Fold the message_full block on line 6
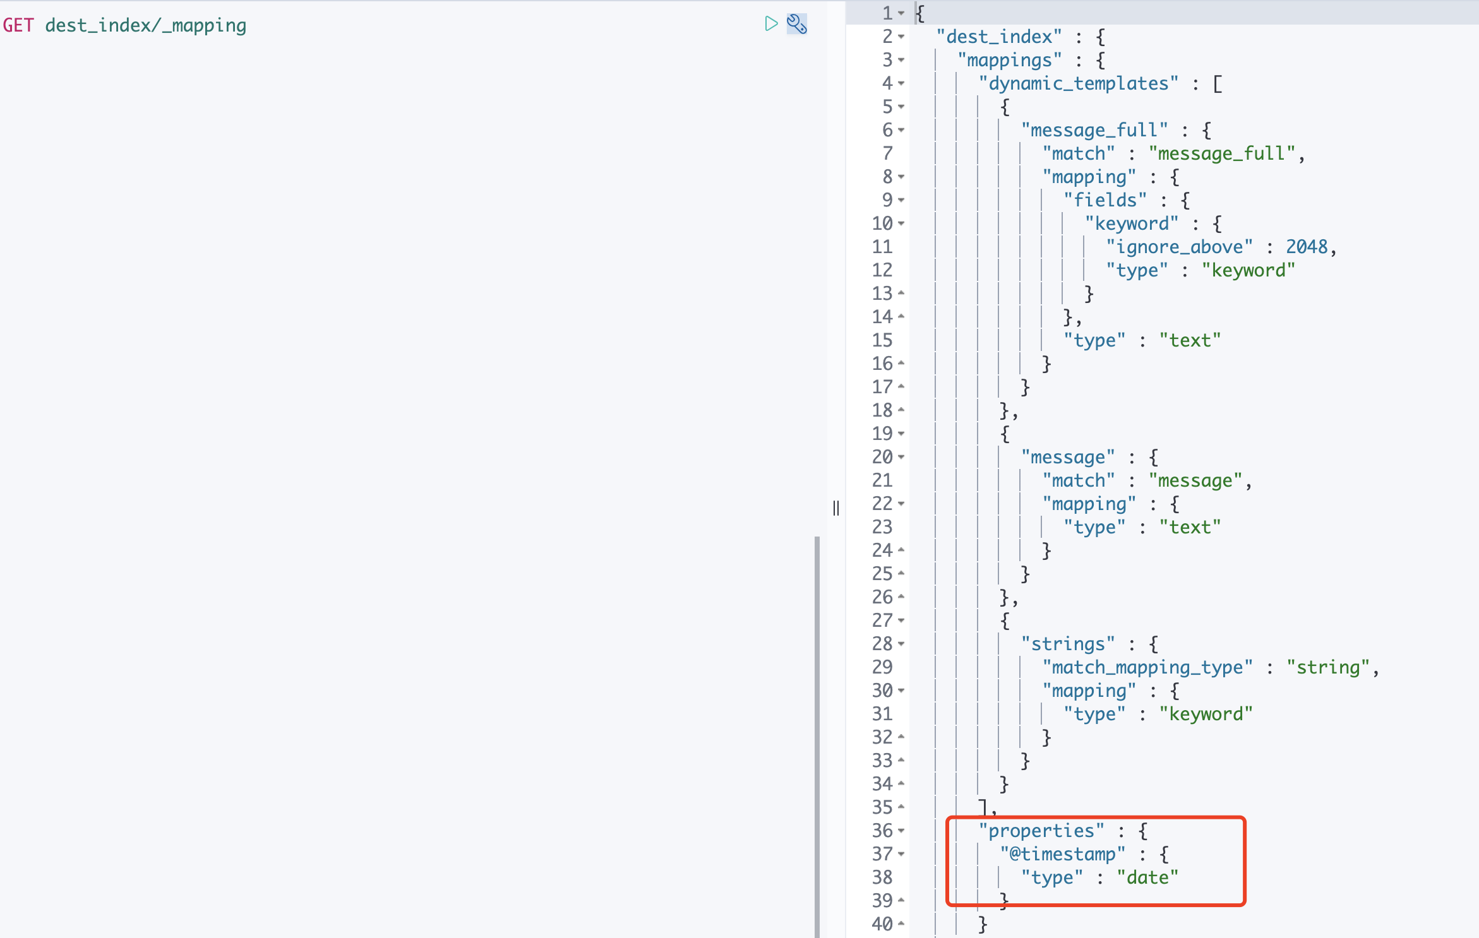The height and width of the screenshot is (938, 1479). pyautogui.click(x=901, y=130)
